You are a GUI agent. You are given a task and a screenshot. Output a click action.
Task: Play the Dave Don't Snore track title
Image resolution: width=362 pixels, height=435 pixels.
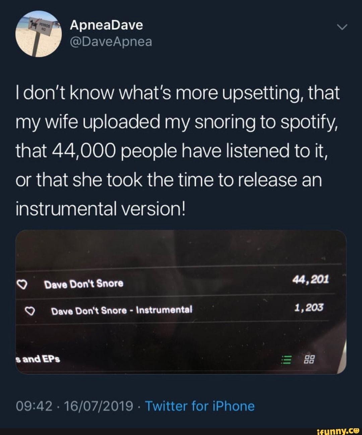84,284
